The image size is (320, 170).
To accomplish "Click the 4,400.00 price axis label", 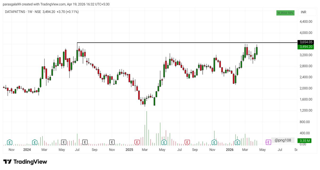I will pyautogui.click(x=306, y=22).
